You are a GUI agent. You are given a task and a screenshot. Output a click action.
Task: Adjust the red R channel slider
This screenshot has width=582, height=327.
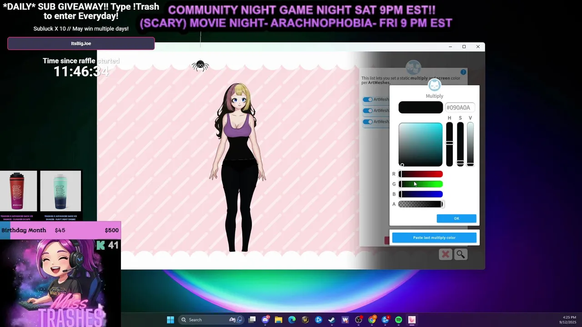421,174
